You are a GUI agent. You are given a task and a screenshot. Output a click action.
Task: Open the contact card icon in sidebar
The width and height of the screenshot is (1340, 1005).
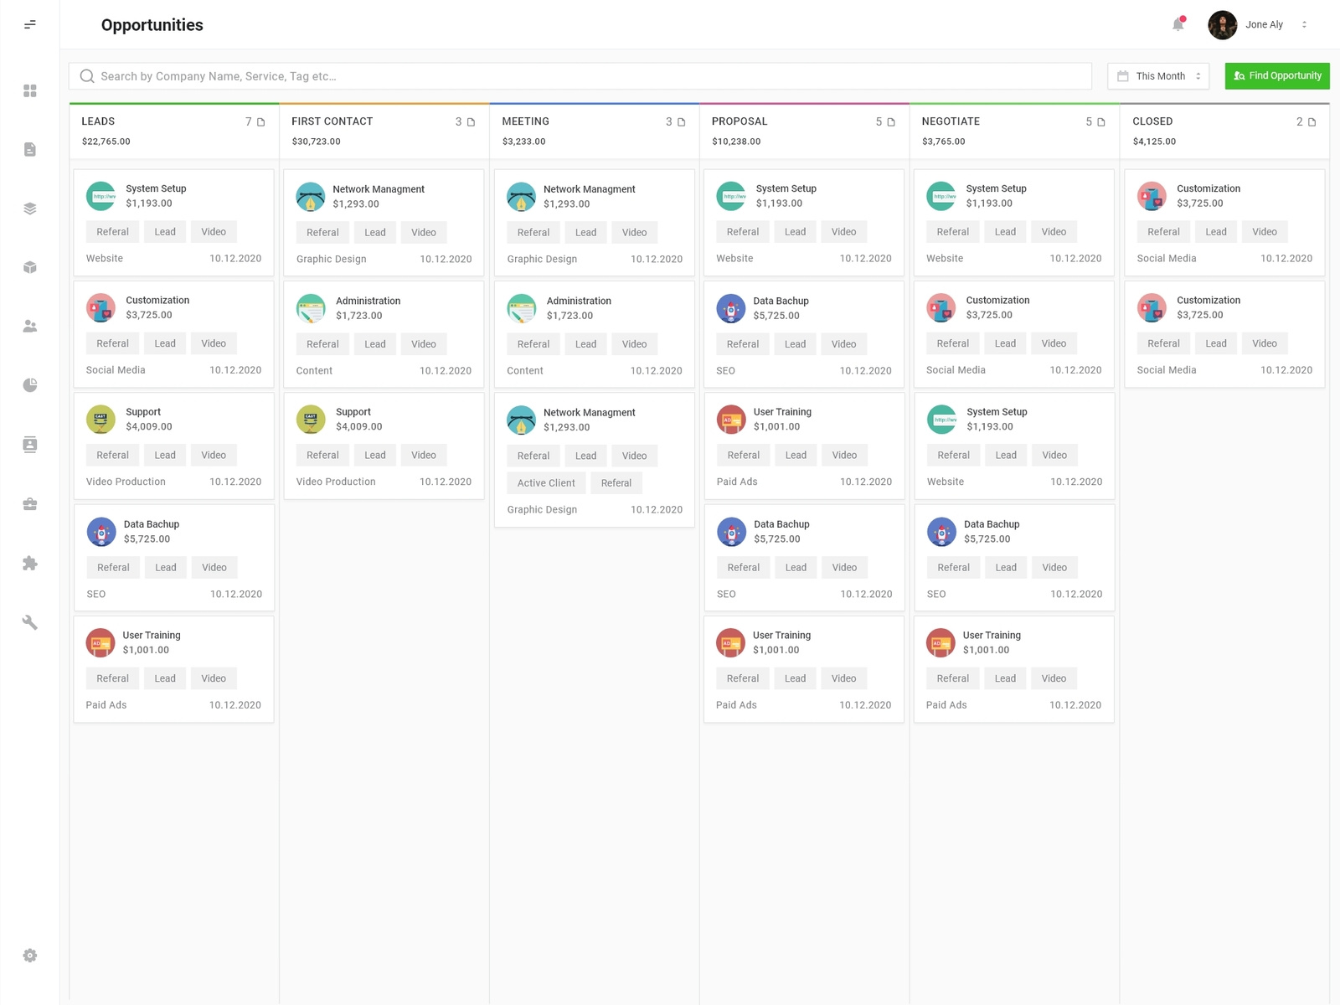pos(30,444)
